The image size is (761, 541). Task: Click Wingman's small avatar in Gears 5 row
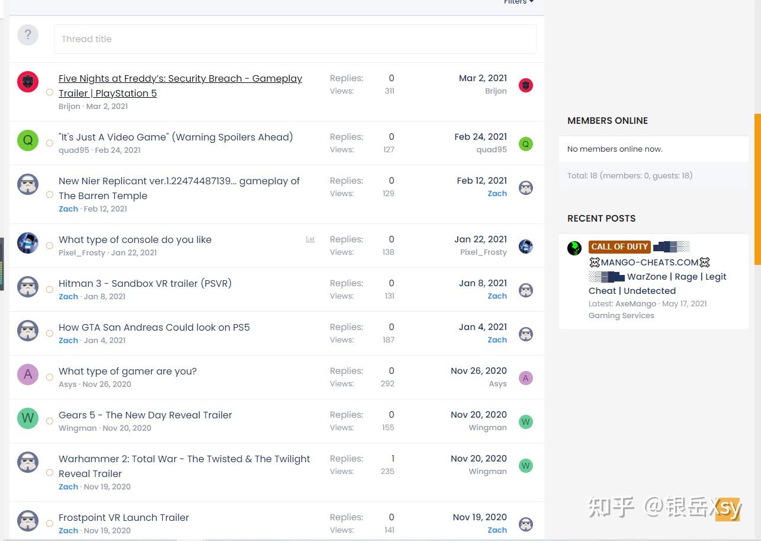click(525, 422)
